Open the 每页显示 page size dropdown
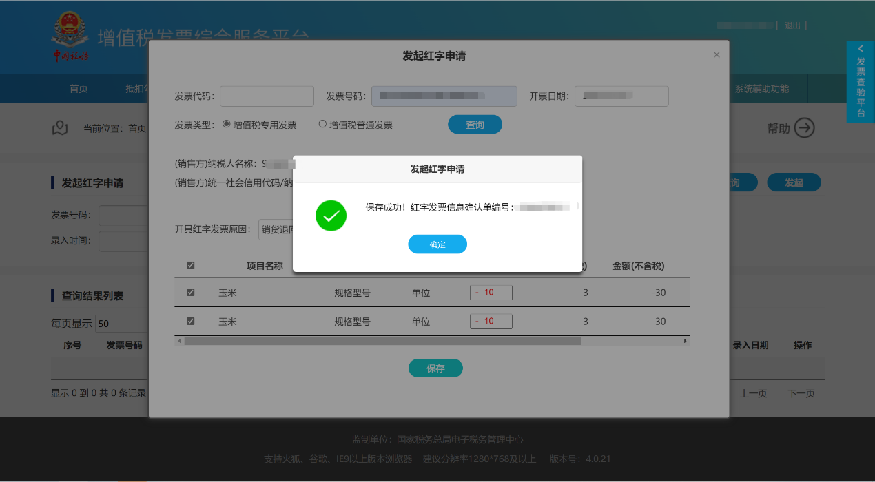 (121, 324)
